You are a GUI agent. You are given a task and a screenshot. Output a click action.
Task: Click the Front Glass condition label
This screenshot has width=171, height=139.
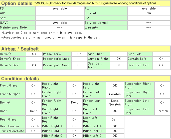tap(13, 86)
